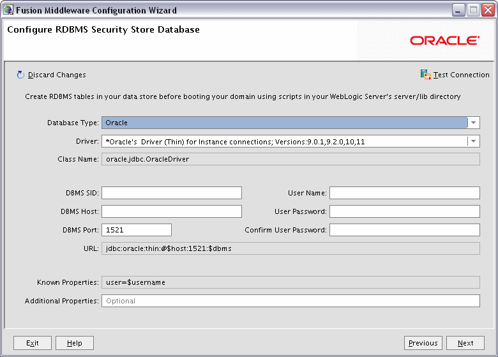
Task: Click the "DBMS Port:" label
Action: pyautogui.click(x=80, y=230)
